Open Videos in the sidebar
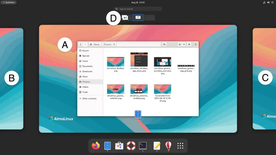 [x=90, y=87]
